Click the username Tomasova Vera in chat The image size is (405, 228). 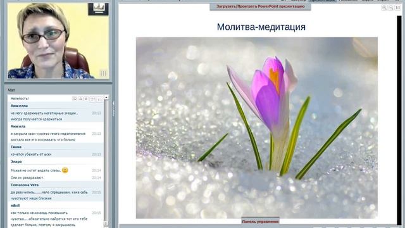(x=25, y=185)
